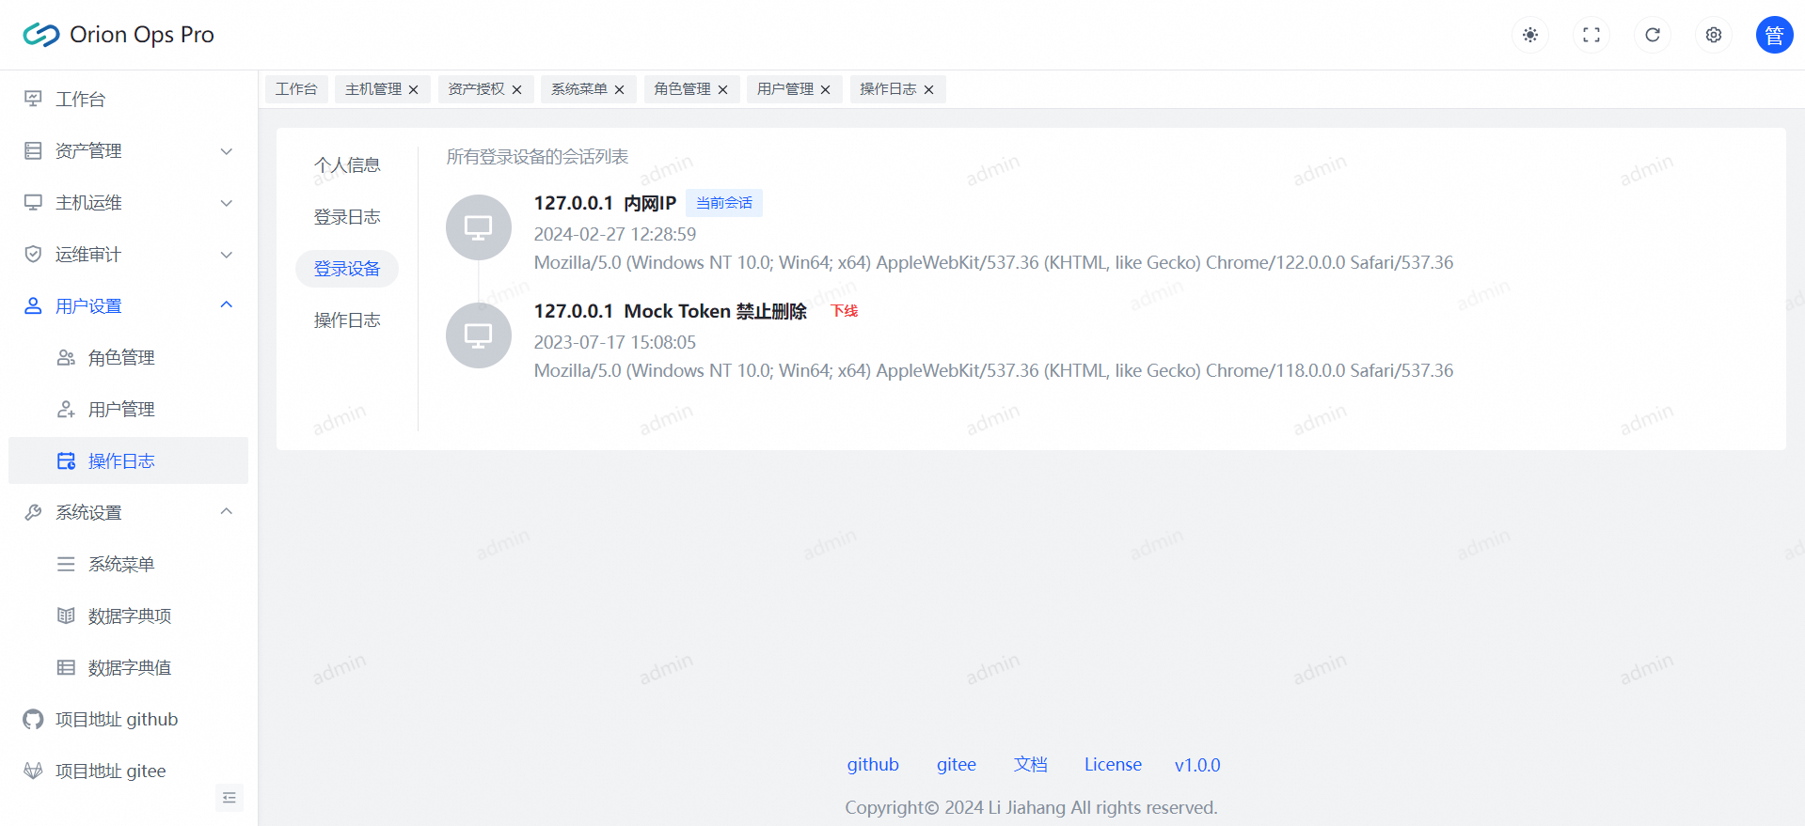Close the 资产授权 tab
This screenshot has width=1805, height=826.
pyautogui.click(x=516, y=90)
